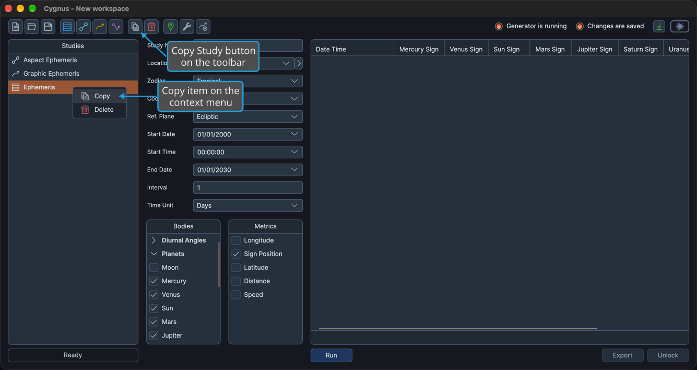Click the Generator is running indicator
Image resolution: width=697 pixels, height=370 pixels.
pos(531,26)
